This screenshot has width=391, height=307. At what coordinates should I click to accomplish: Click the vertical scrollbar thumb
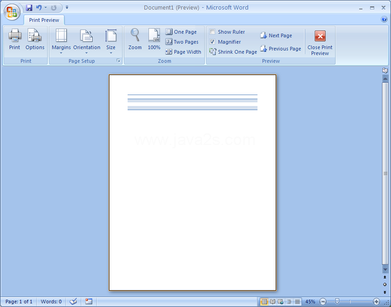coord(385,174)
